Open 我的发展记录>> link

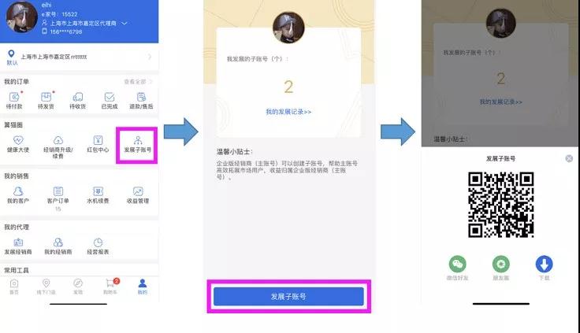[x=288, y=112]
